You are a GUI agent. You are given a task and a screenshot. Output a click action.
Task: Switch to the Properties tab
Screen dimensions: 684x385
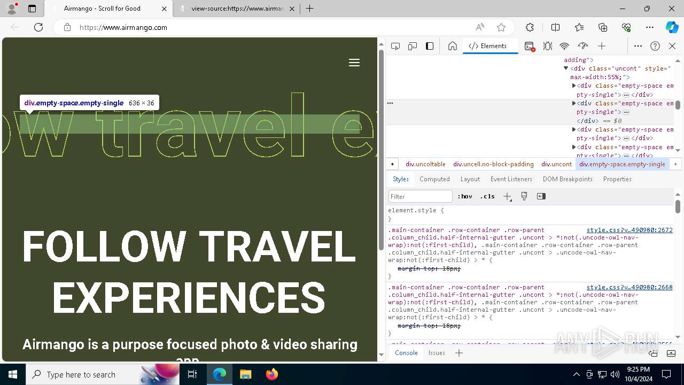(x=617, y=179)
